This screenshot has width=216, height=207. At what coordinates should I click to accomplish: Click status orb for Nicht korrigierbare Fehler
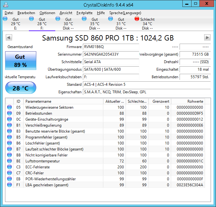[x=9, y=155]
